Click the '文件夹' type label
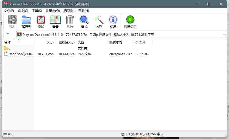The image size is (229, 139). coord(82,48)
